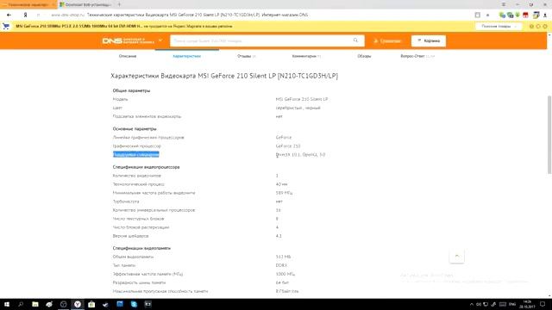Click the Yandex Browser taskbar icon

(78, 304)
